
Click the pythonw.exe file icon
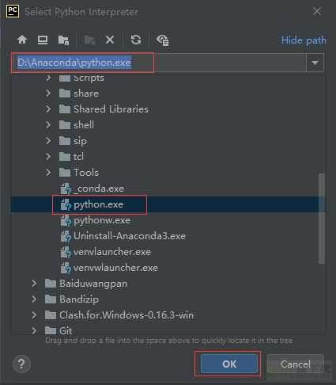tap(66, 220)
